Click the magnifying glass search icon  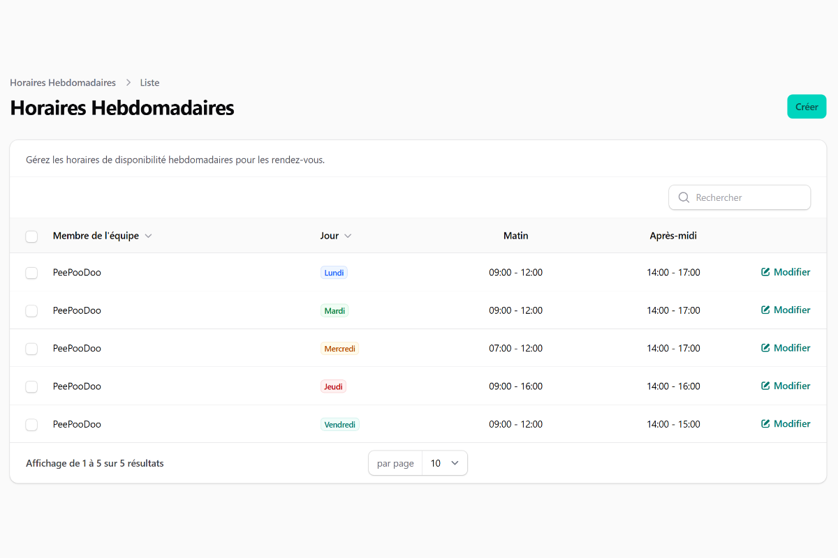pos(684,197)
